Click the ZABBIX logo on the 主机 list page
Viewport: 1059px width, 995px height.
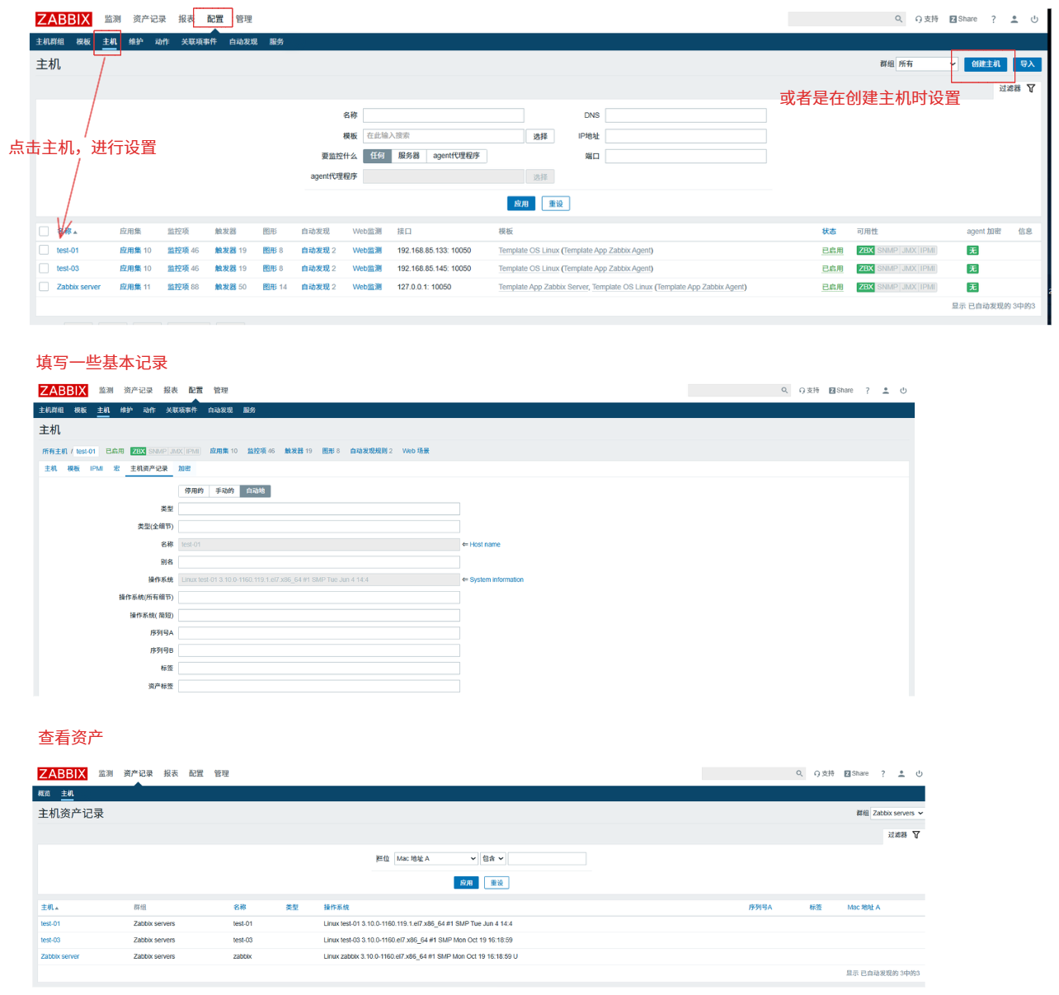point(64,19)
